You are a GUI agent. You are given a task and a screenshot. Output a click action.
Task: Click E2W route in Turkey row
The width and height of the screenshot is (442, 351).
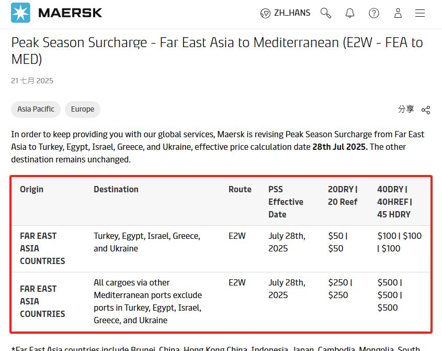237,236
